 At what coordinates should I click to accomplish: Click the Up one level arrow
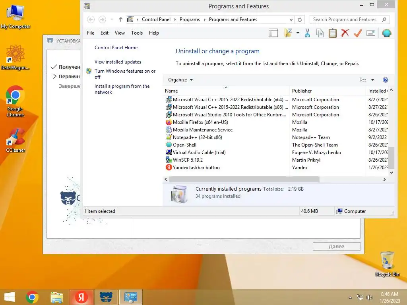[x=121, y=19]
